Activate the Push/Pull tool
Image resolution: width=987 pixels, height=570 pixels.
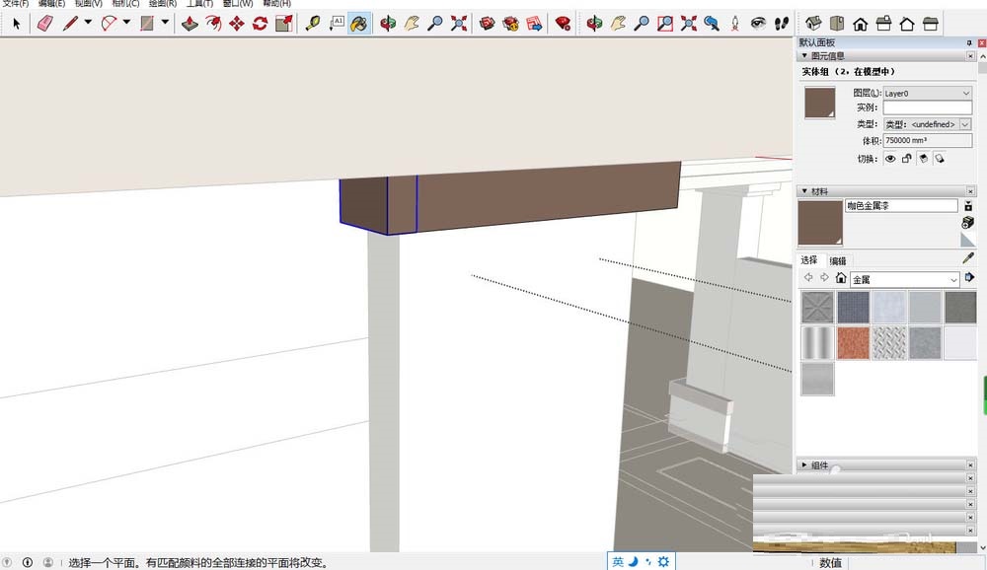pyautogui.click(x=190, y=23)
